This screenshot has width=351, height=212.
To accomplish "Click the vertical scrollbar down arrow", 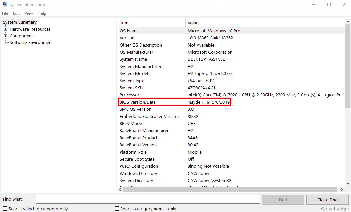I will click(348, 183).
